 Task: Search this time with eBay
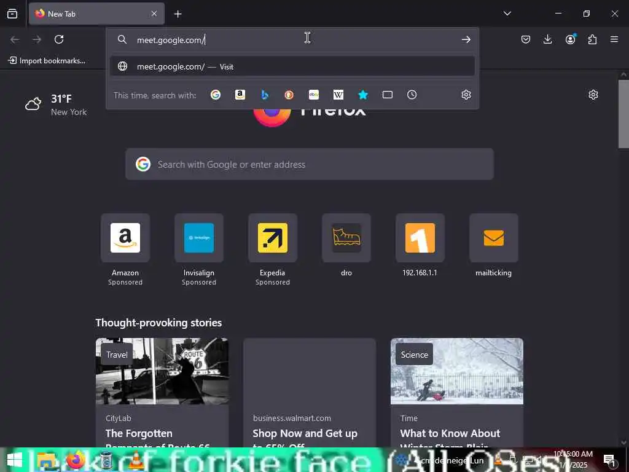coord(314,95)
